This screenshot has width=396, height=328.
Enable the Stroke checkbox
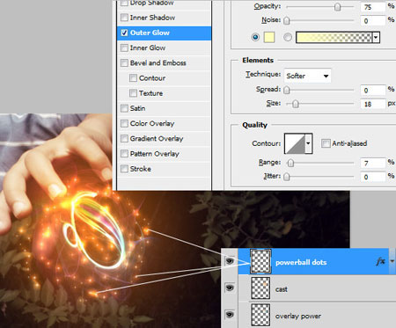click(x=124, y=169)
